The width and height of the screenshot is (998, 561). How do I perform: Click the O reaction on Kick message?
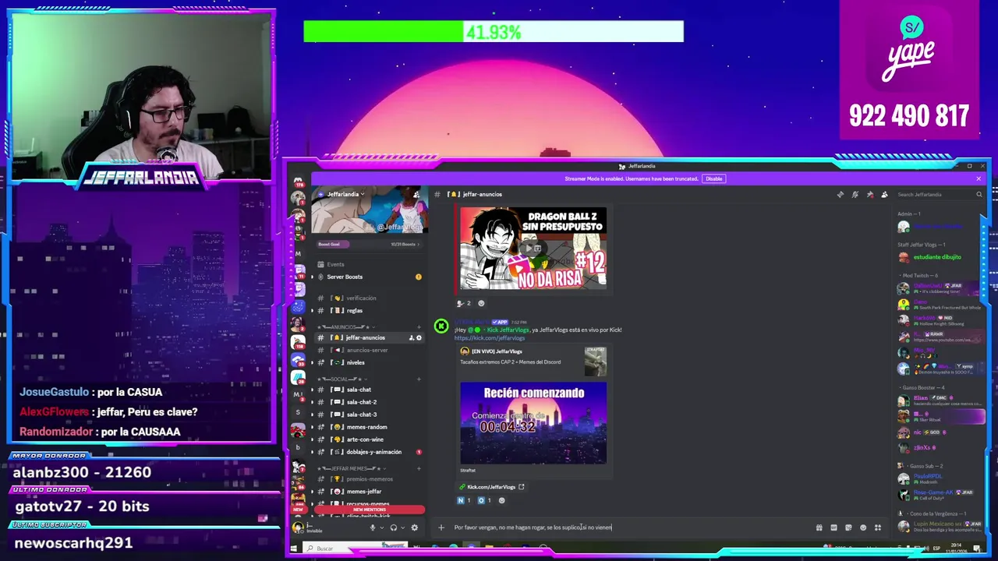(484, 500)
